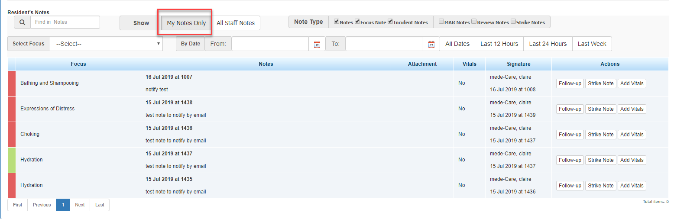
Task: Check the Review Notes checkbox
Action: coord(474,22)
